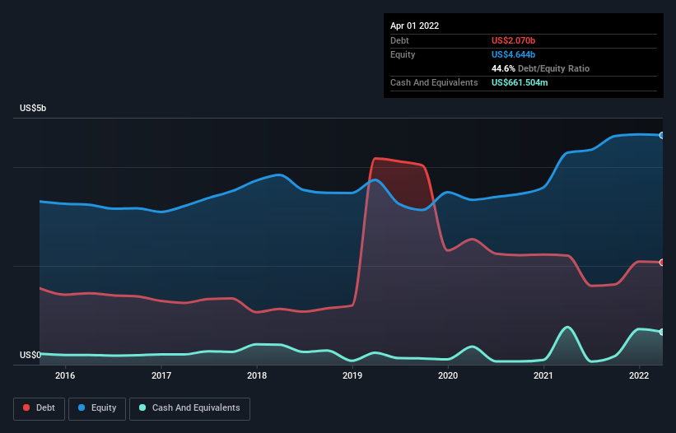Click the blue Equity legend dot
The height and width of the screenshot is (433, 676).
[82, 407]
